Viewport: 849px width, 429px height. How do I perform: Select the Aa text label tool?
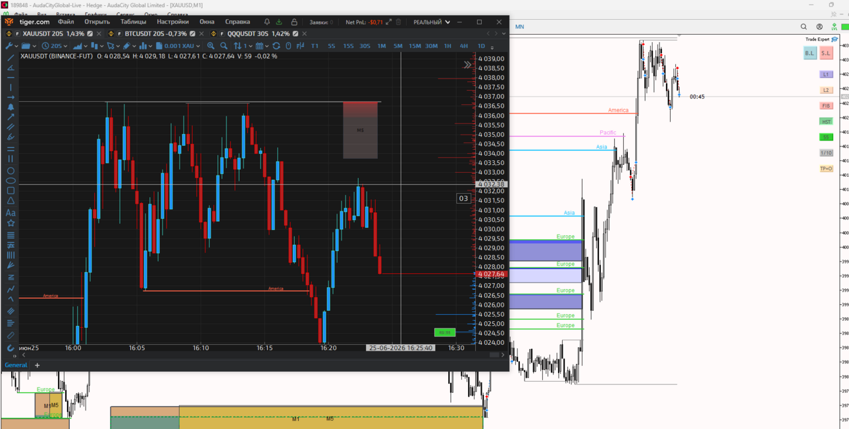tap(11, 213)
